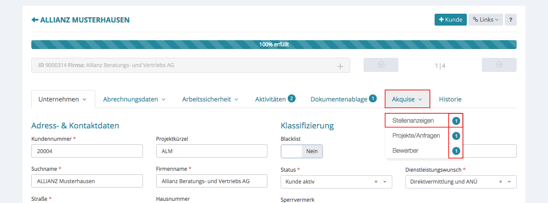
Task: Expand the Dienstleistungswunsch dropdown arrow
Action: coord(509,182)
